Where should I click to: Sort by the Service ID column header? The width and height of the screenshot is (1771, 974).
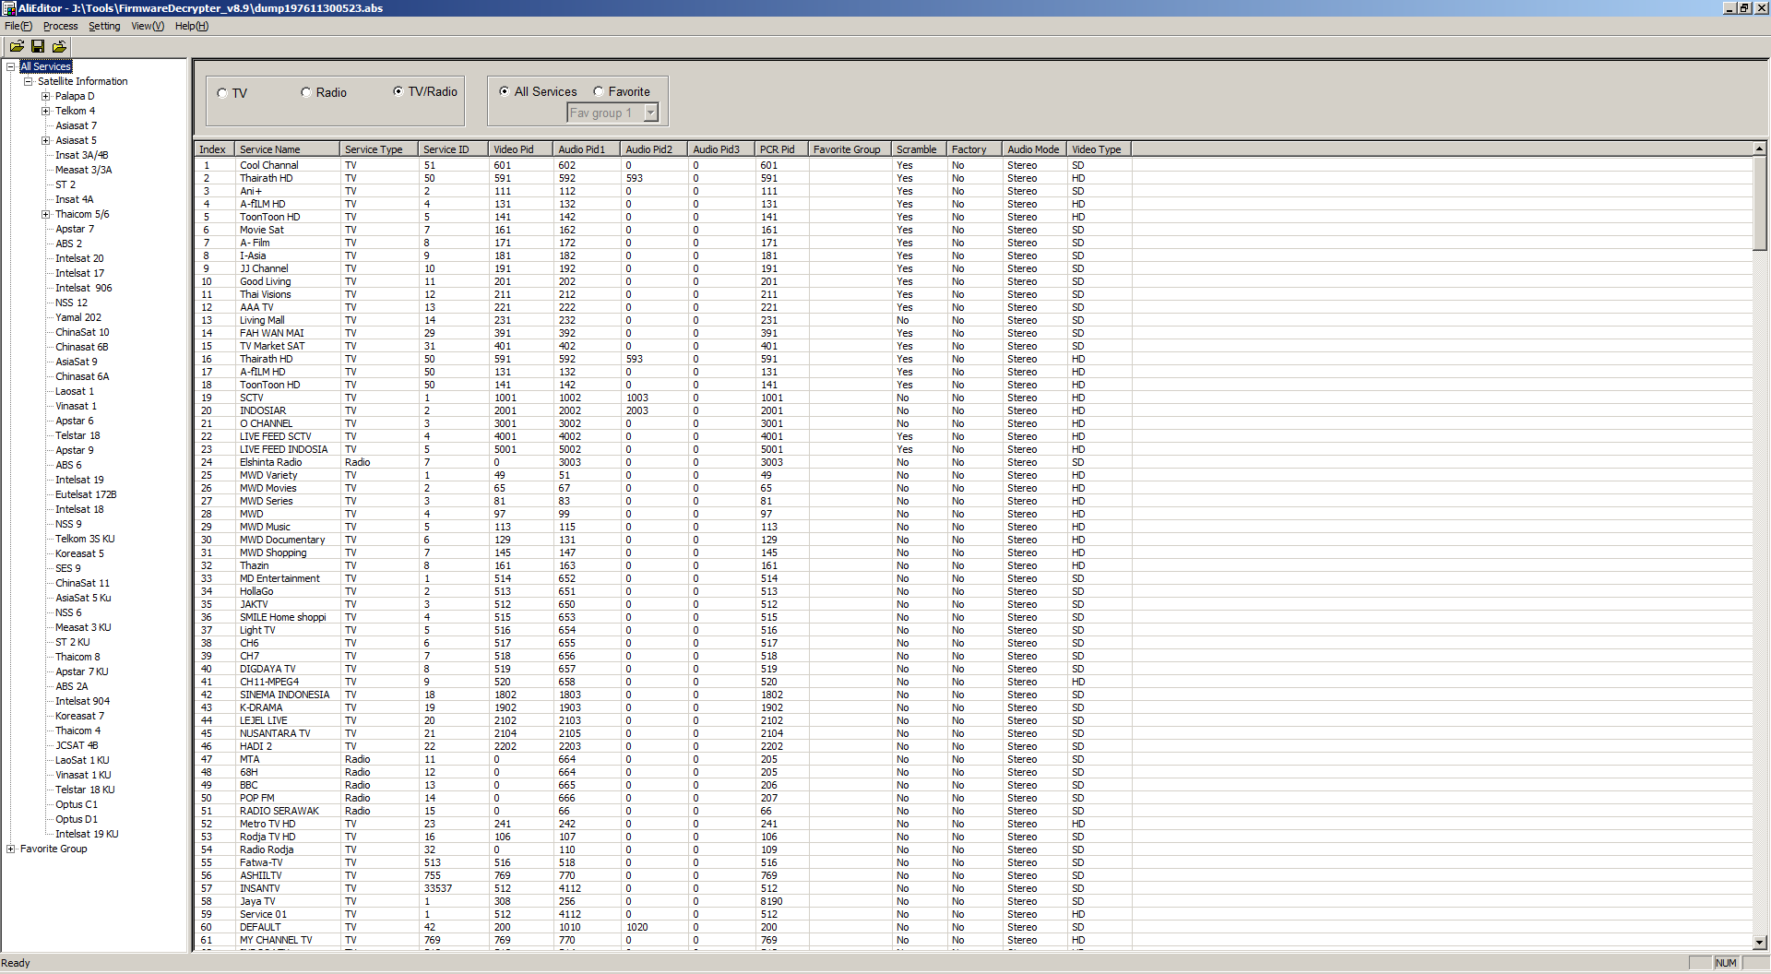click(x=453, y=149)
